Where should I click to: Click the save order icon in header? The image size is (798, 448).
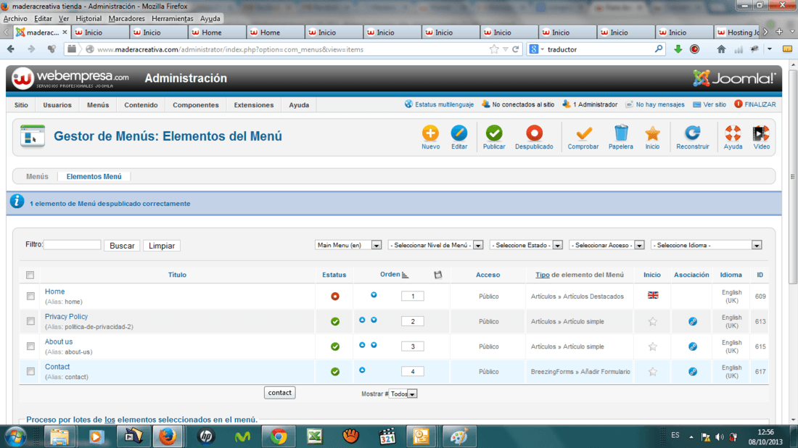(437, 275)
